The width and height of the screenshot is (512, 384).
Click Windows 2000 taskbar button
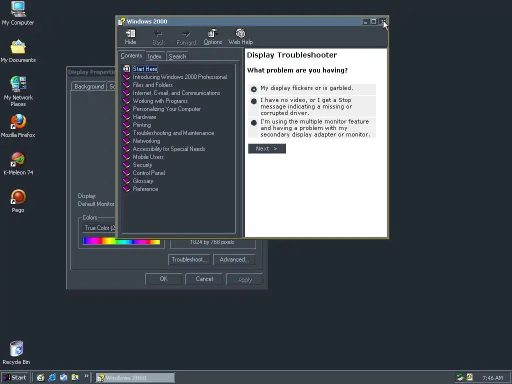click(x=135, y=378)
